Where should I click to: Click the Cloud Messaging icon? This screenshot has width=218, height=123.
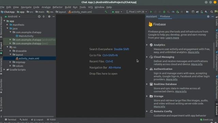(x=151, y=57)
